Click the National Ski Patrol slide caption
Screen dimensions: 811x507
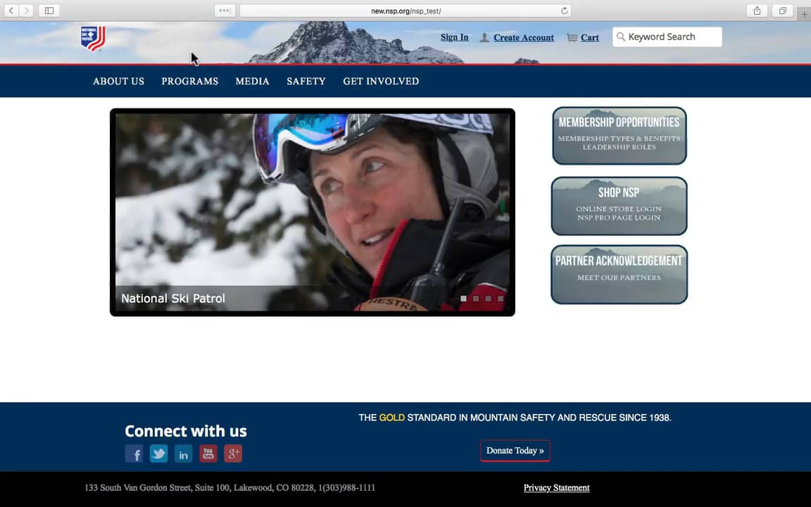pyautogui.click(x=173, y=299)
